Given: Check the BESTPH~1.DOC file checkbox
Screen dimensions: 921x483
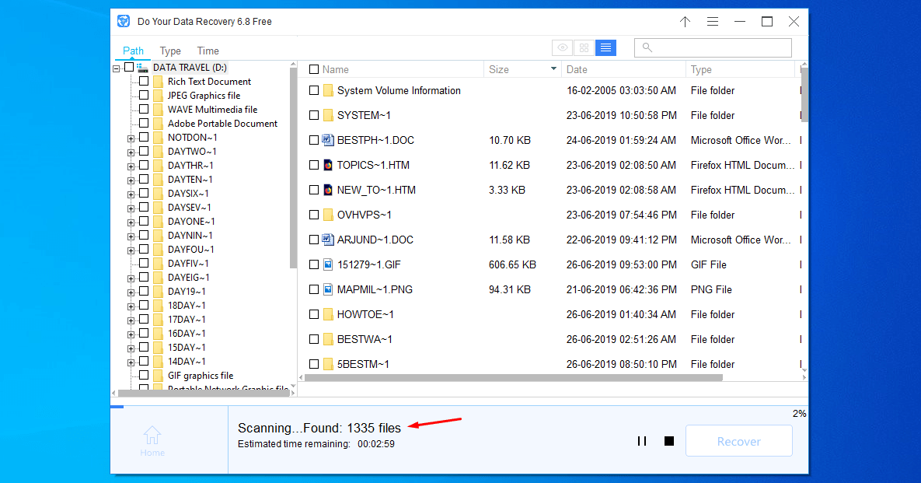Looking at the screenshot, I should 314,141.
